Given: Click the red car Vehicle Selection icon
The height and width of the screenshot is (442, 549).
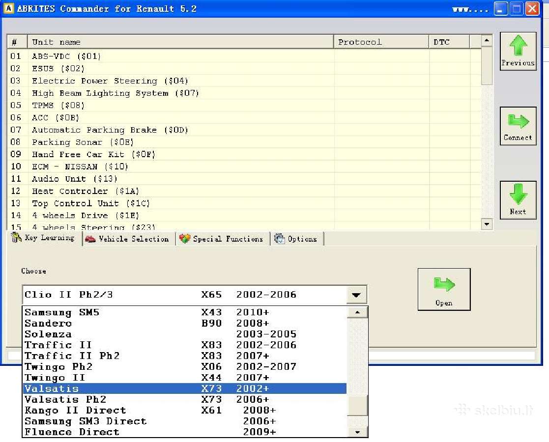Looking at the screenshot, I should [x=90, y=239].
